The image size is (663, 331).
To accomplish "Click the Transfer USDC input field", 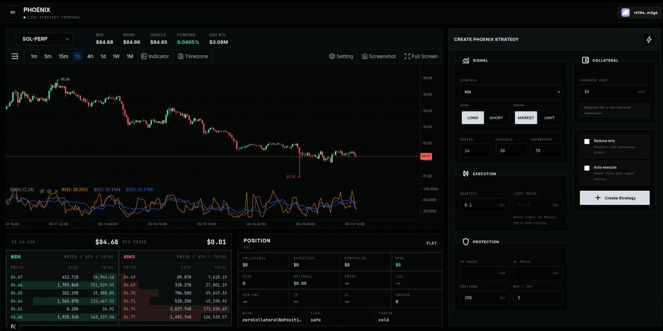I will click(614, 92).
